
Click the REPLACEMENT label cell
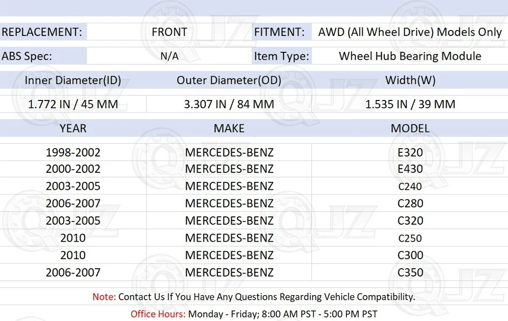pos(42,32)
